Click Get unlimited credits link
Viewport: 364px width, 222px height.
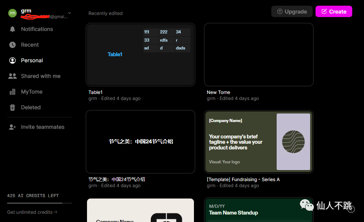coord(32,212)
